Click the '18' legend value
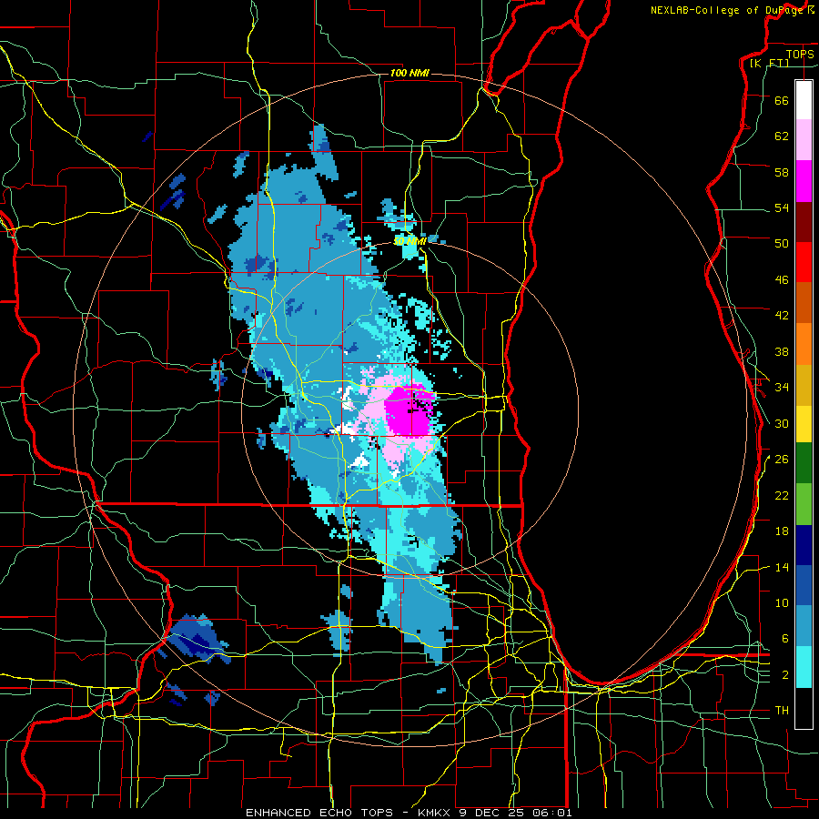The width and height of the screenshot is (819, 819). [782, 531]
